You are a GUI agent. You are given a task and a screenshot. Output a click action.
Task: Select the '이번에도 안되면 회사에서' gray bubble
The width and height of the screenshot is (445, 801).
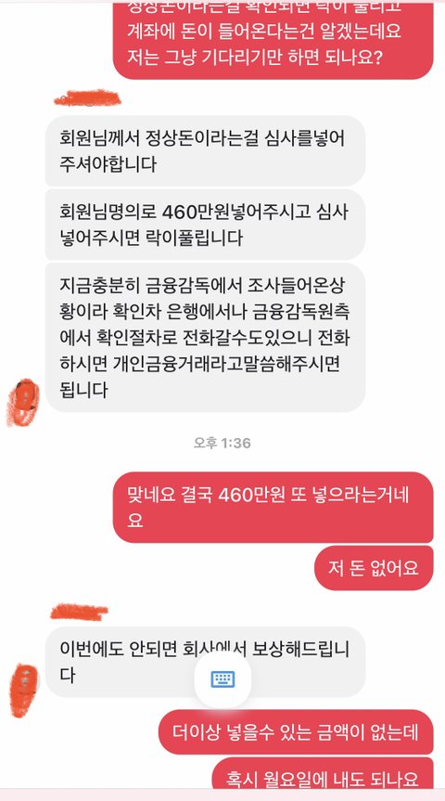(x=205, y=662)
